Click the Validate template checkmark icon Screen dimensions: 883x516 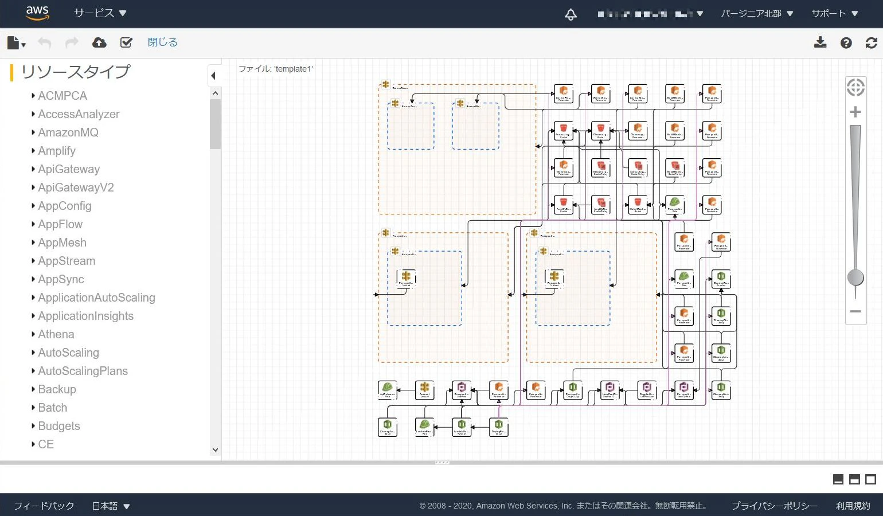tap(126, 42)
